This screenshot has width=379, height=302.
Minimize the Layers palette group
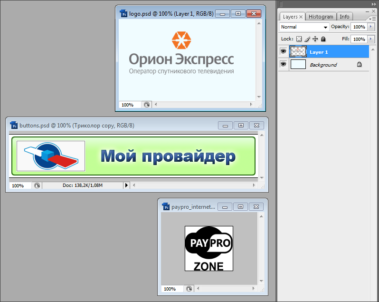point(367,11)
